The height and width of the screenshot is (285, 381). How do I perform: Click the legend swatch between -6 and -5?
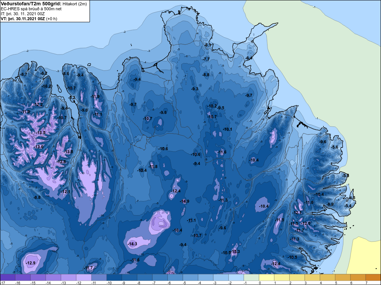(x=175, y=277)
